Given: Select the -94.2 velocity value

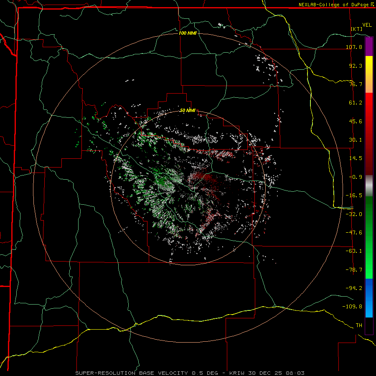Looking at the screenshot, I should click(354, 288).
